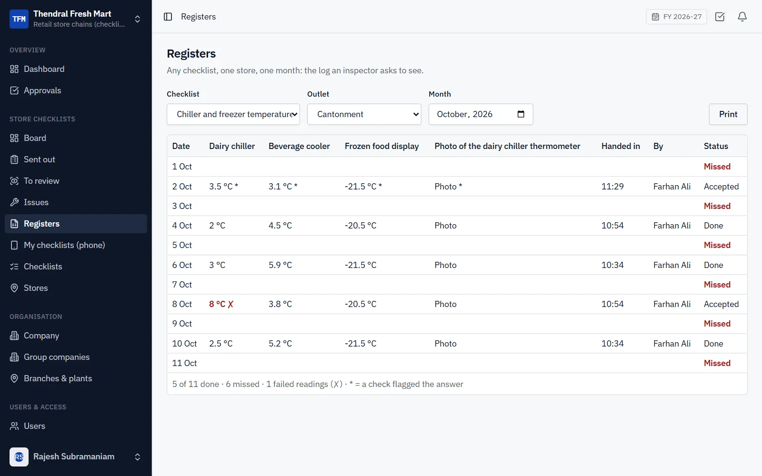Open the Sent out menu item
Viewport: 762px width, 476px height.
(76, 159)
